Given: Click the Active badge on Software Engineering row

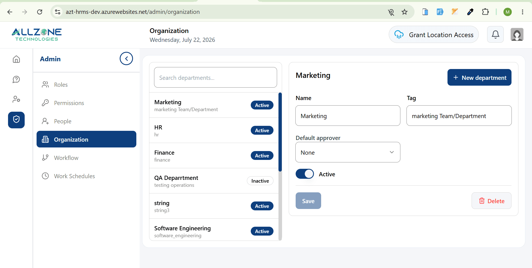Looking at the screenshot, I should coord(262,231).
